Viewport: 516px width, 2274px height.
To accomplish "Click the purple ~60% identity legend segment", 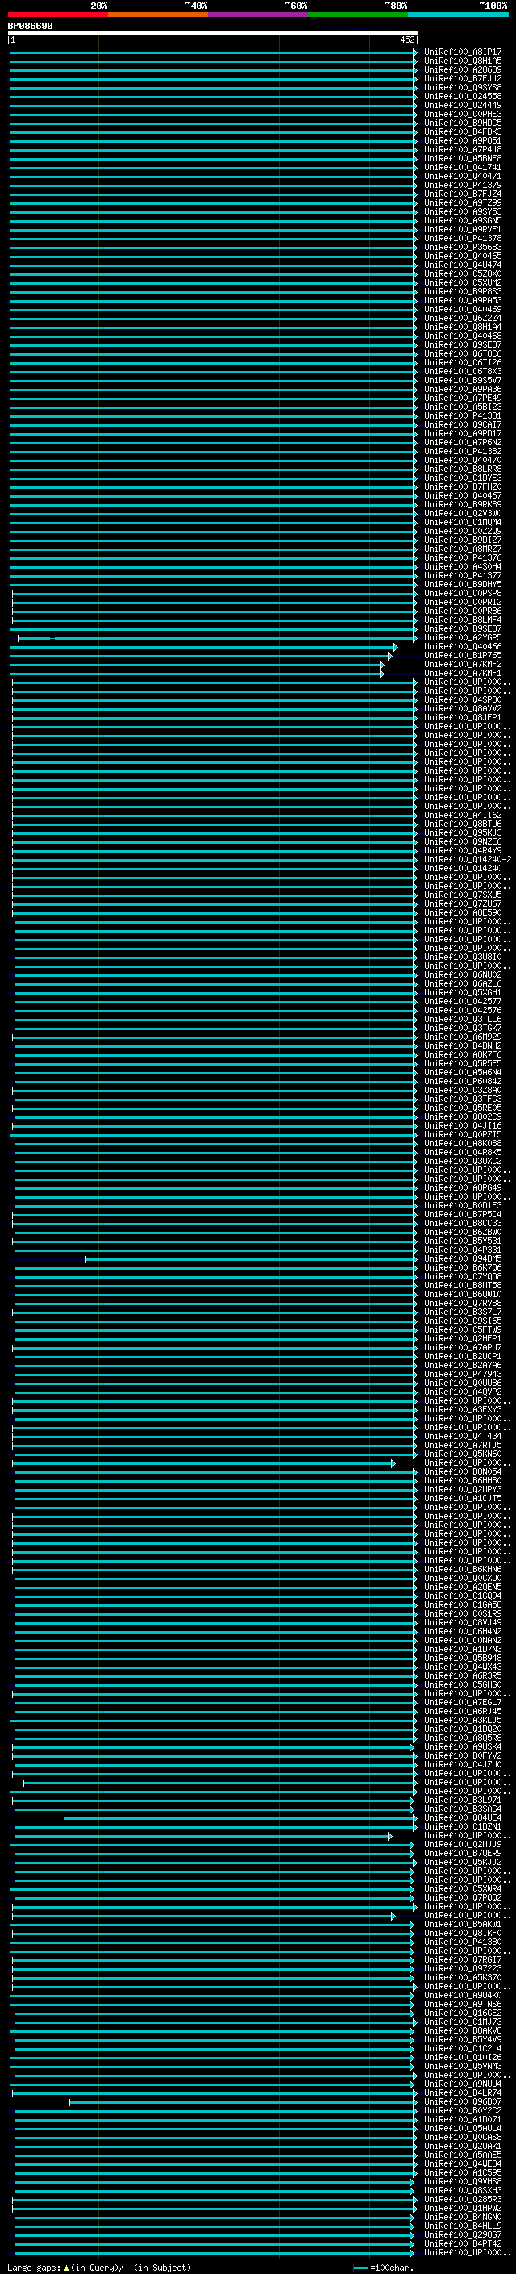I will coord(257,15).
